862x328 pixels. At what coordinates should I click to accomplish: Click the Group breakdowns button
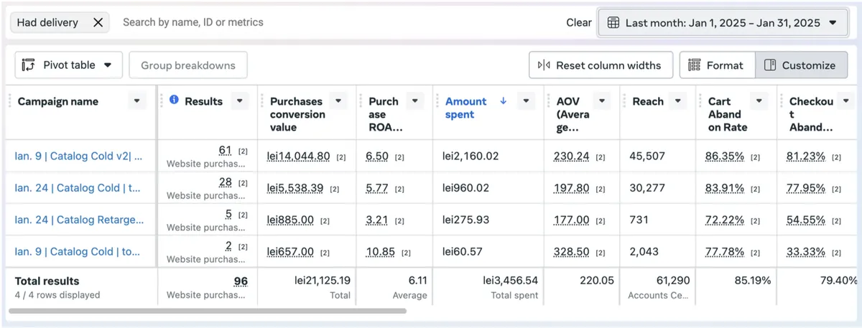point(188,65)
